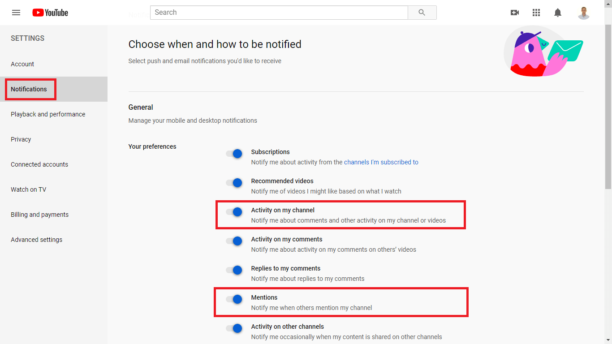This screenshot has width=612, height=344.
Task: Go to Playback and performance settings
Action: (48, 114)
